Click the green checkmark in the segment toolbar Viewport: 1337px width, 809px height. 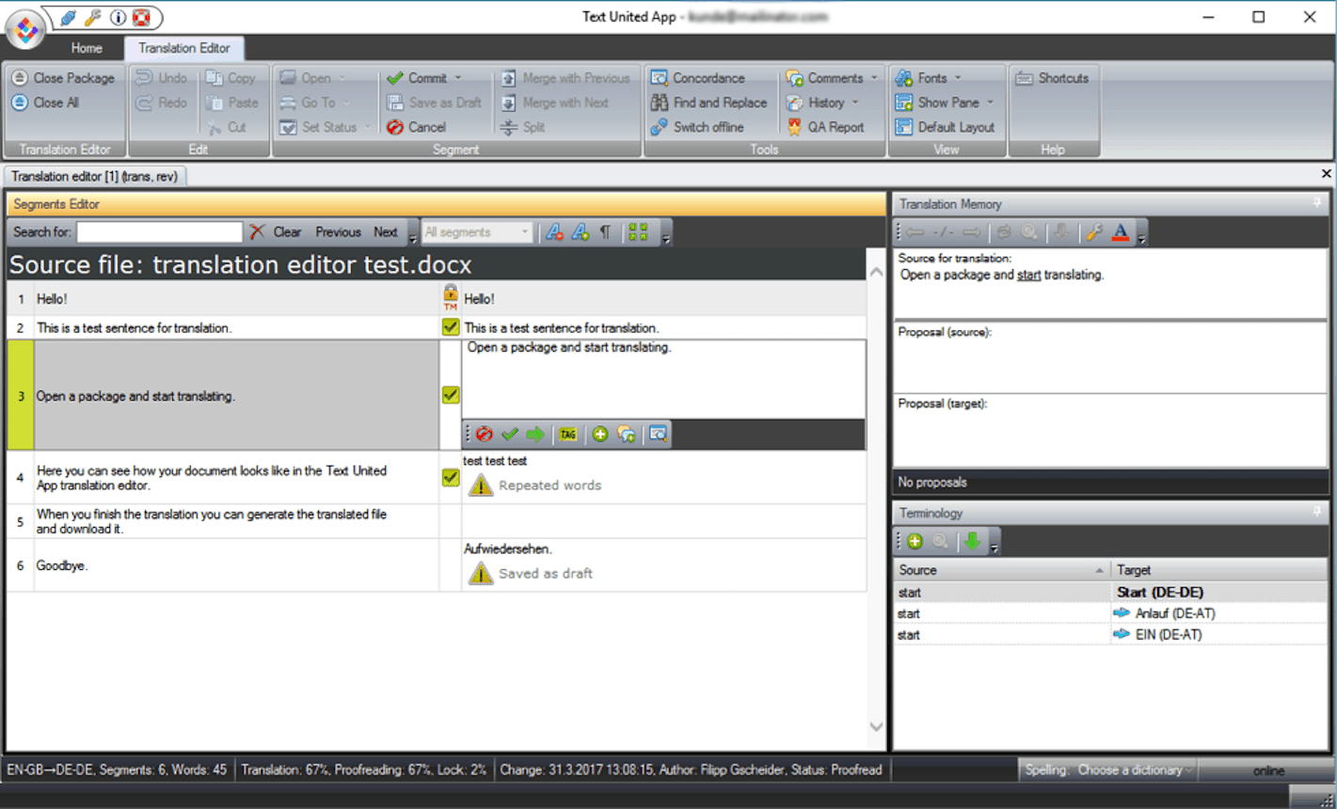[x=510, y=434]
